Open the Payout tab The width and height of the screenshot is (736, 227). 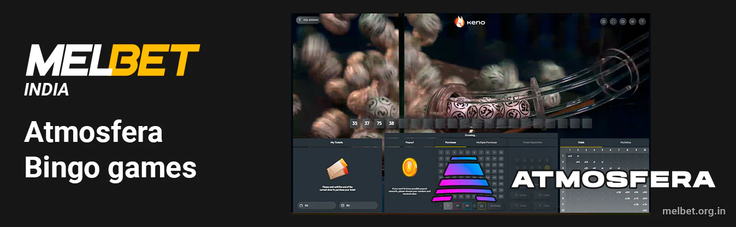[409, 142]
